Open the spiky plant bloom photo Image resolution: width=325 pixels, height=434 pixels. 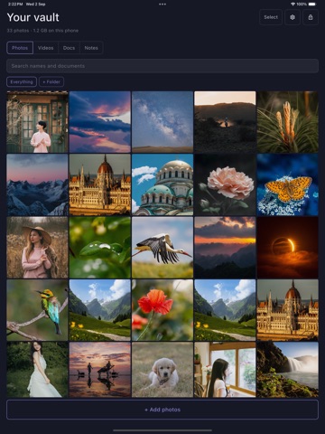(x=288, y=122)
